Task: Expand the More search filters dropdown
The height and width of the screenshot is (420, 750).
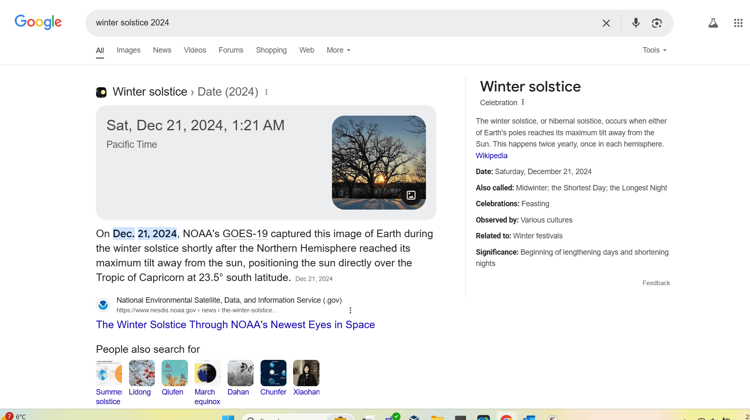Action: click(x=338, y=50)
